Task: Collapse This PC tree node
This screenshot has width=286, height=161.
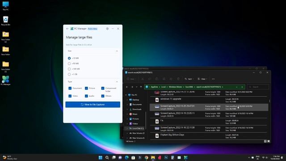Action: (126, 95)
